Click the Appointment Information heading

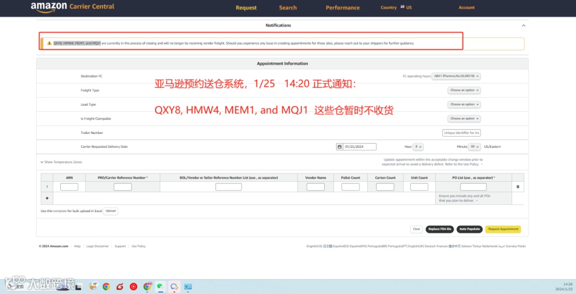click(x=283, y=63)
